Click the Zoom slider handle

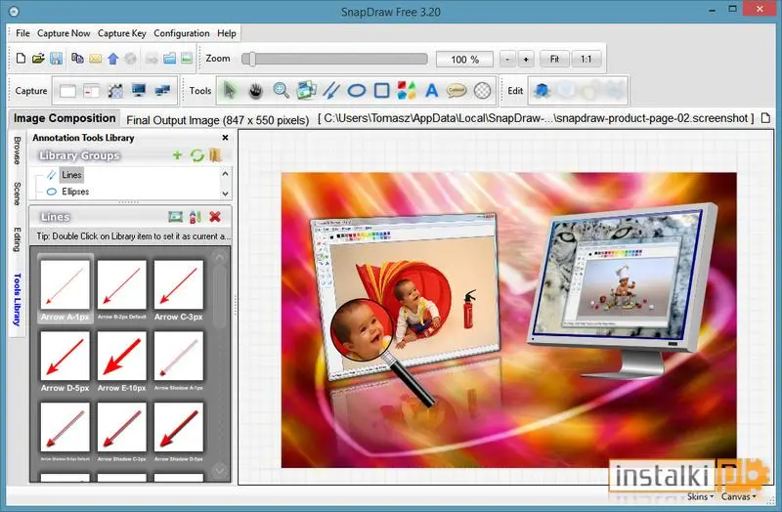click(x=252, y=59)
